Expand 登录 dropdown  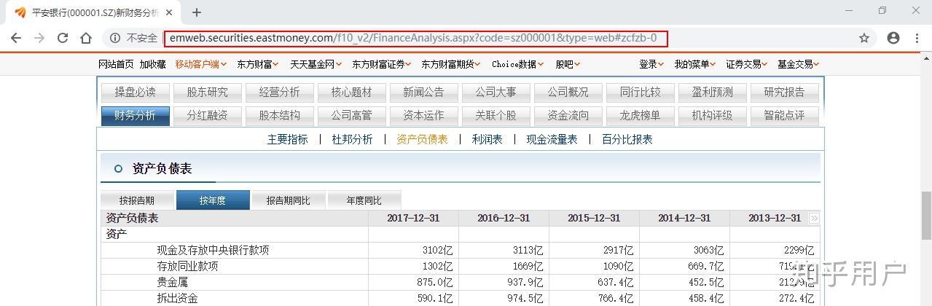click(x=651, y=64)
